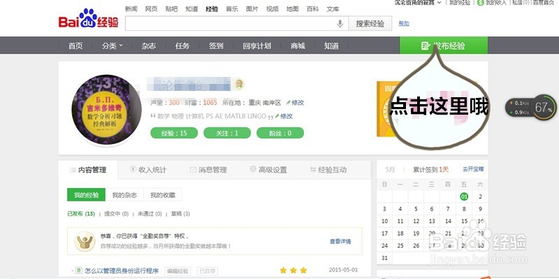
Task: Open 商城 in the navigation bar
Action: (298, 45)
